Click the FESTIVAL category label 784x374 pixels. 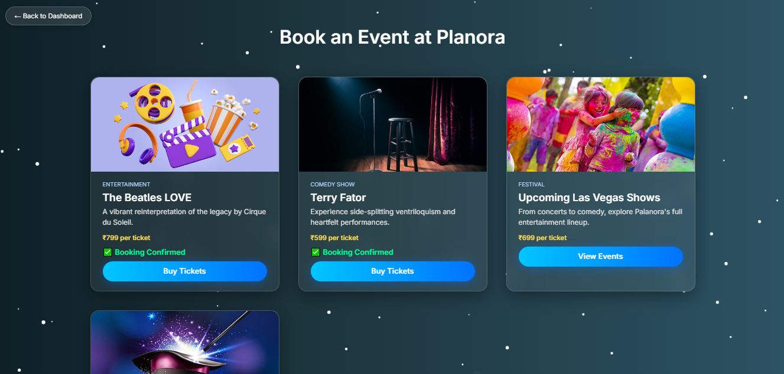click(x=531, y=185)
